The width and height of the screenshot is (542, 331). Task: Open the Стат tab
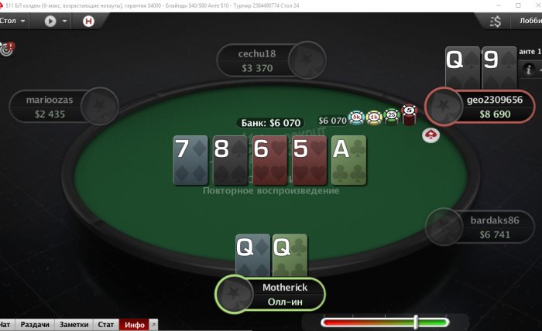106,325
